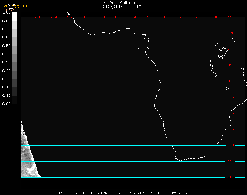
Task: Click Lake Victoria outline on map
Action: [x=223, y=53]
